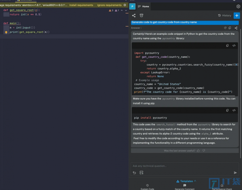Click the code selection icon below question field
Image resolution: width=242 pixels, height=190 pixels.
pos(141,173)
